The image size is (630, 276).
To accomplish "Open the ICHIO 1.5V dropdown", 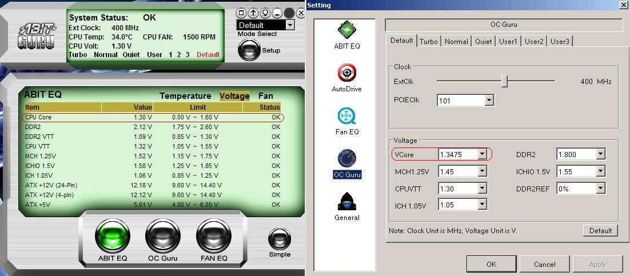I will coord(601,171).
